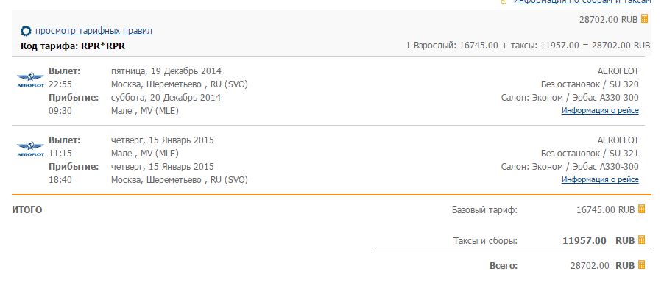Click the 22:55 departure time

tap(60, 84)
